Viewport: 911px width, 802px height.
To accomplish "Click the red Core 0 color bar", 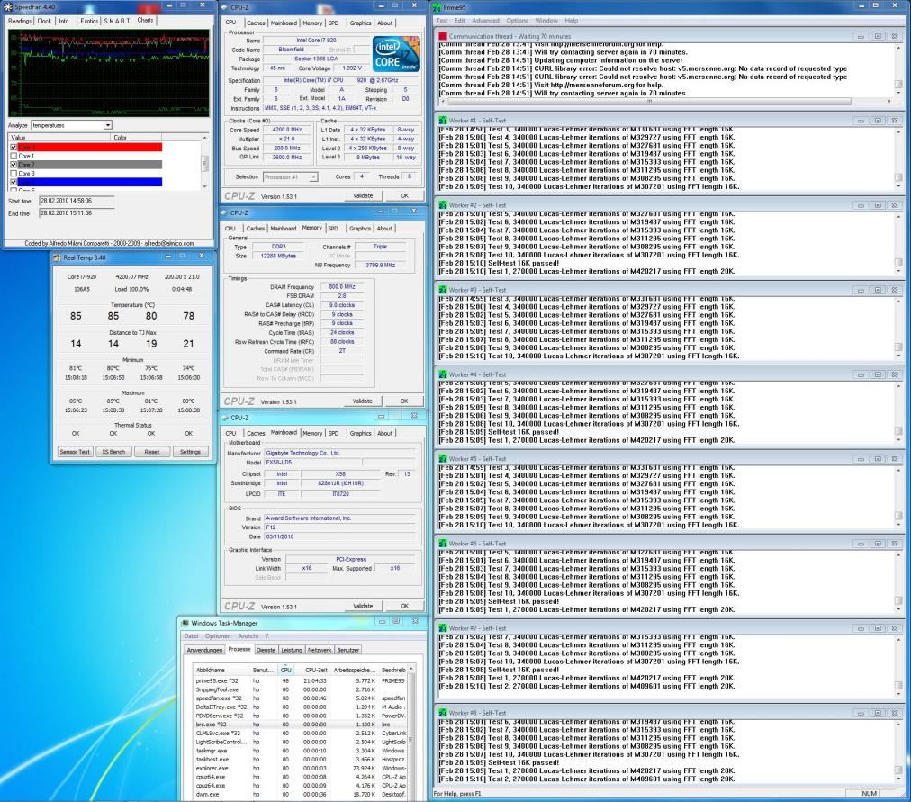I will click(x=90, y=148).
